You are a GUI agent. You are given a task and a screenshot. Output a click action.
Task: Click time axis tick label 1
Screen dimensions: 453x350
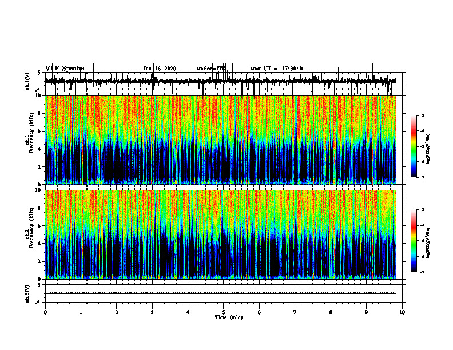pyautogui.click(x=81, y=312)
